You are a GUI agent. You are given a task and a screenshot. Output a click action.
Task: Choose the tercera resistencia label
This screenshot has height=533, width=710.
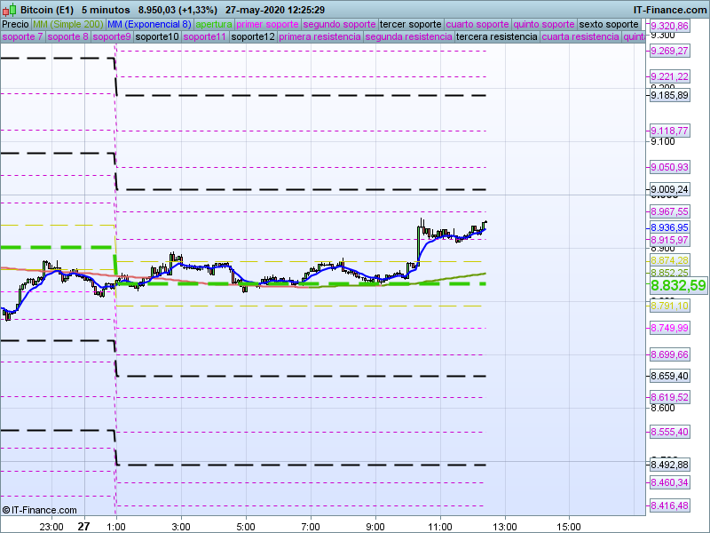click(x=495, y=37)
